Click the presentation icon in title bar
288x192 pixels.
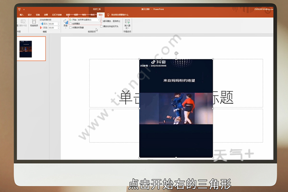[20, 9]
